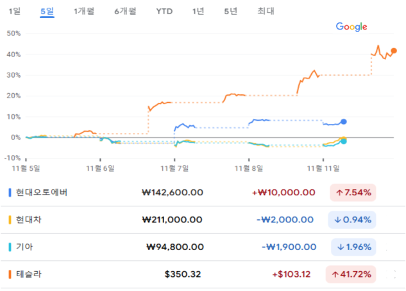This screenshot has width=406, height=291.
Task: Click the -10% y-axis label
Action: coord(12,158)
